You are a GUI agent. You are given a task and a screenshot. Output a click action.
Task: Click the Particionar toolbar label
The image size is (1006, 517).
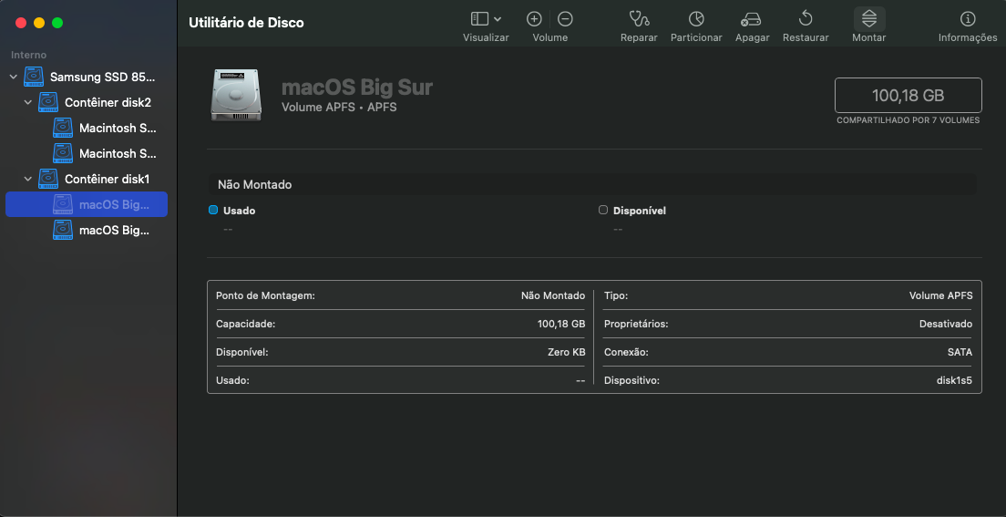(696, 38)
